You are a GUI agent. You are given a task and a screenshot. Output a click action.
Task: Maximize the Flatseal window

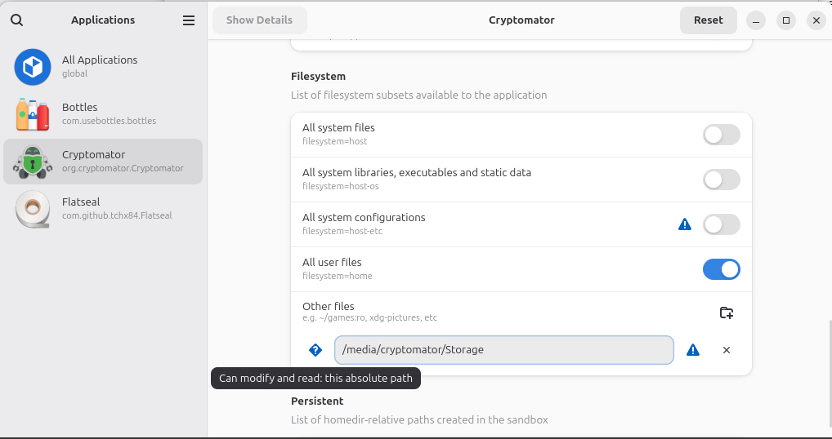coord(785,20)
